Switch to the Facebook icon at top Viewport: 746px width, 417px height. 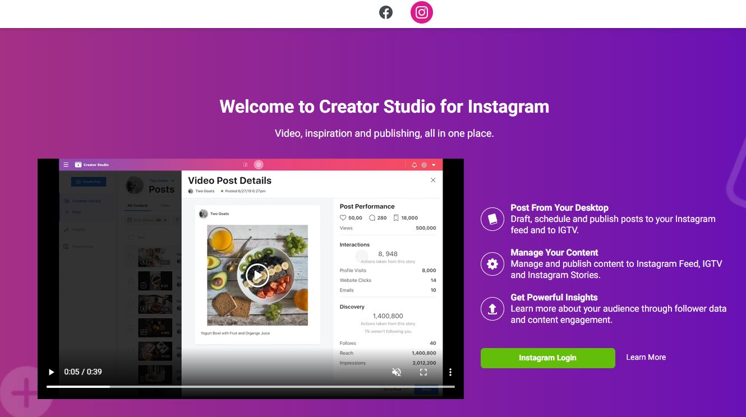click(386, 12)
